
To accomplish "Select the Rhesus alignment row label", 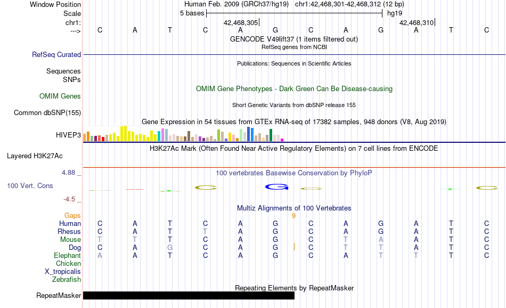I will point(69,231).
